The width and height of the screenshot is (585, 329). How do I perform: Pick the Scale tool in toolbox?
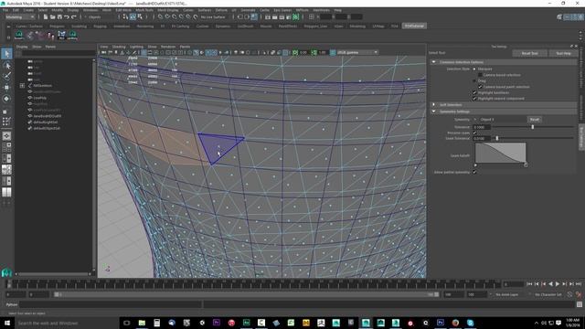(x=5, y=111)
